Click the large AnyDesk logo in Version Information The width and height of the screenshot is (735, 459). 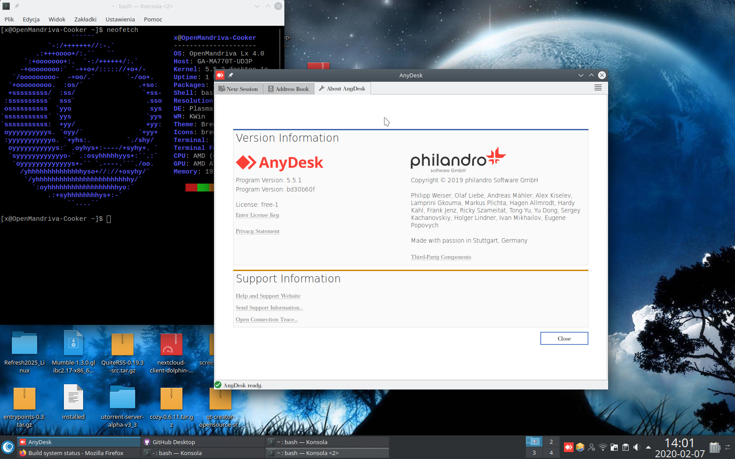click(x=279, y=163)
